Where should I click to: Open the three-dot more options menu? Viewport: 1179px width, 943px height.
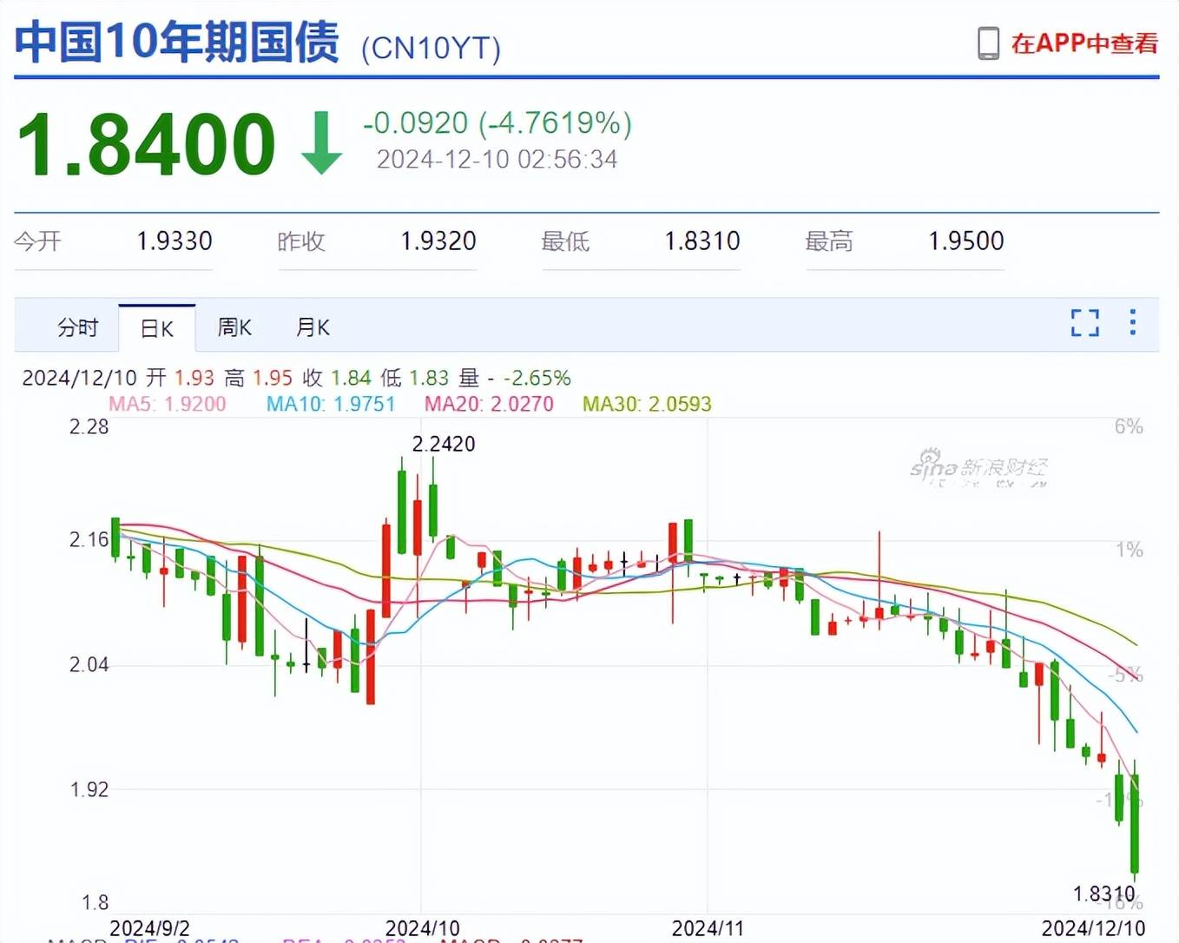1132,322
